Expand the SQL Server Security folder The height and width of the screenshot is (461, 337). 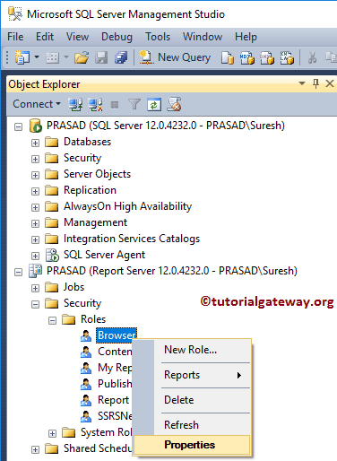point(35,159)
